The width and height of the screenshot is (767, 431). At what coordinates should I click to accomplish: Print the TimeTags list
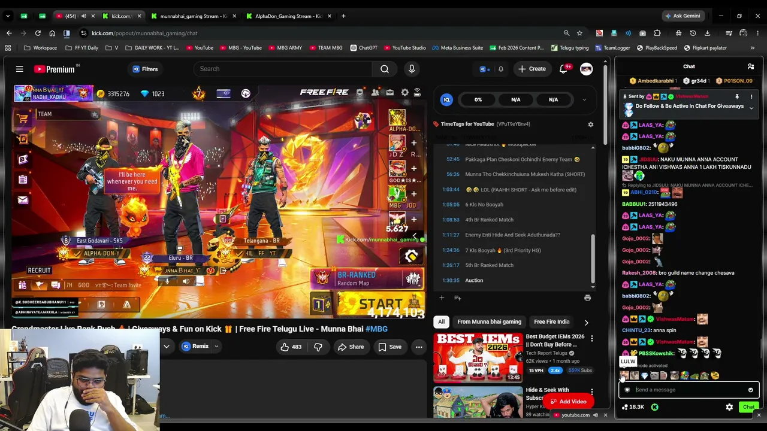click(x=587, y=298)
